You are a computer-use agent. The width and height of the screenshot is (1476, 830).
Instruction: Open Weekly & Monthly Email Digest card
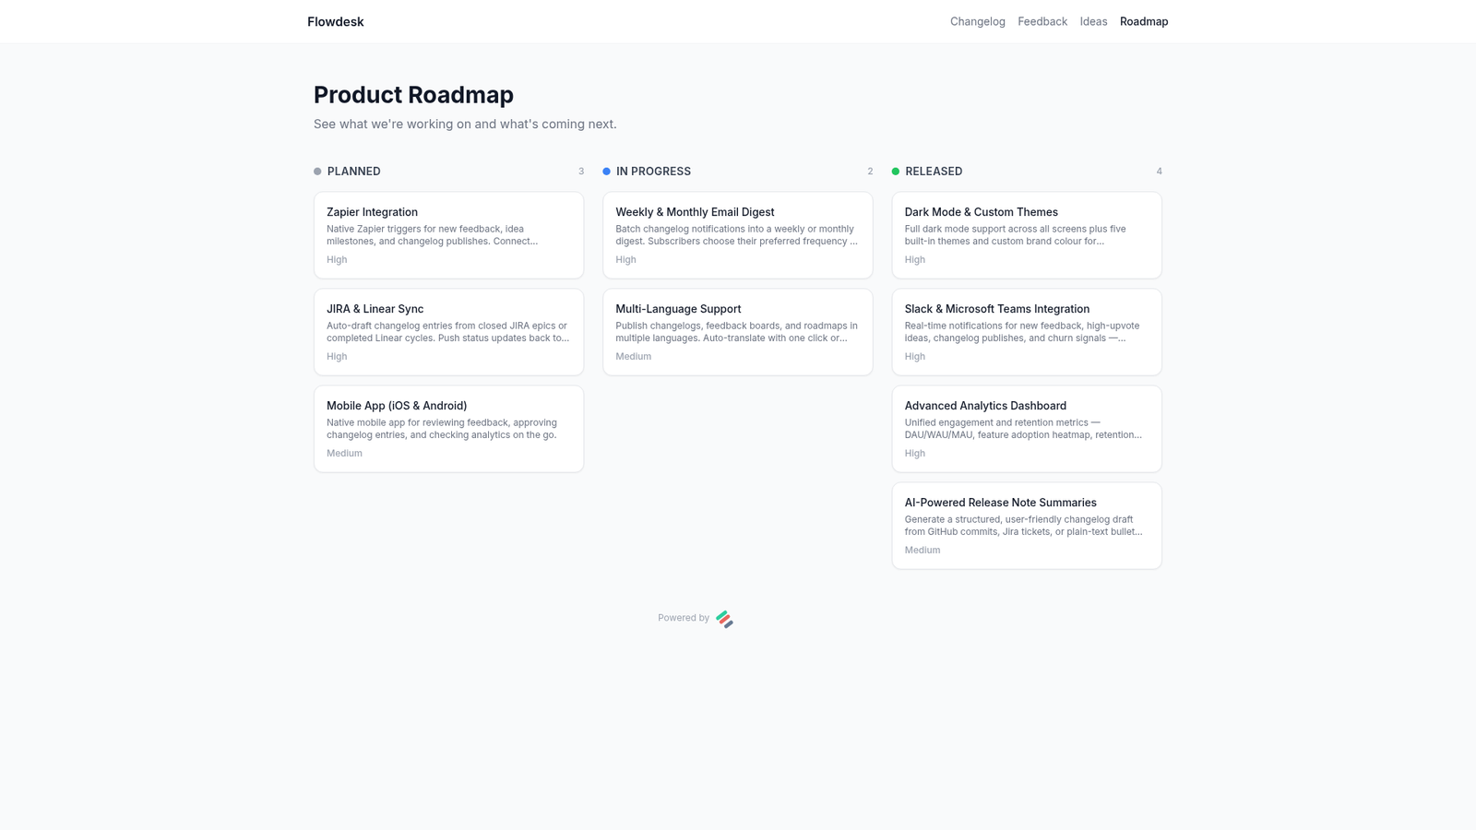738,235
